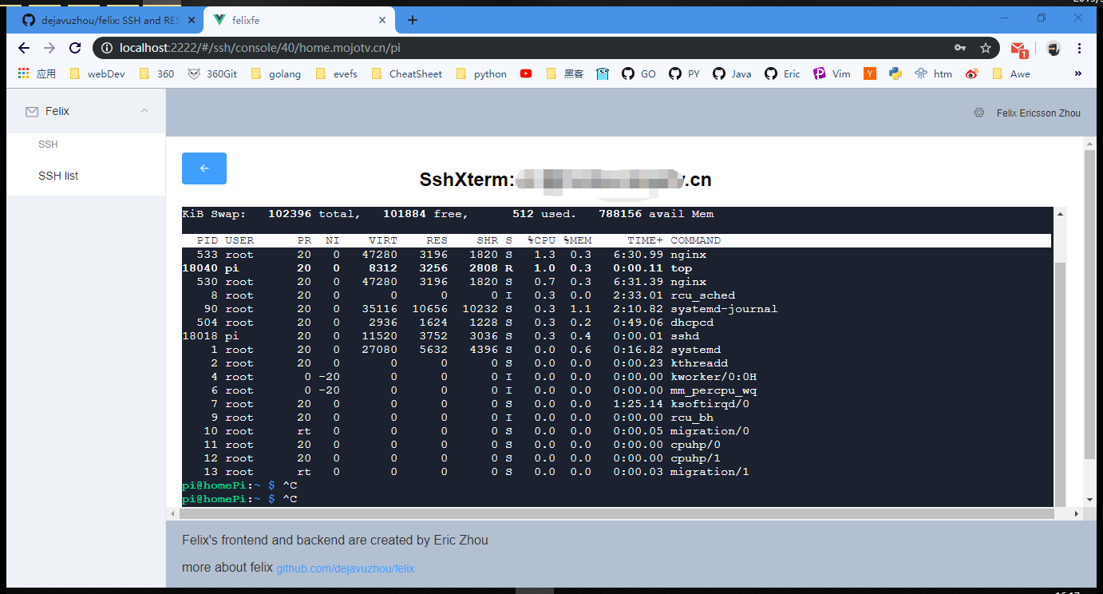Open saved passwords key icon

coord(960,48)
